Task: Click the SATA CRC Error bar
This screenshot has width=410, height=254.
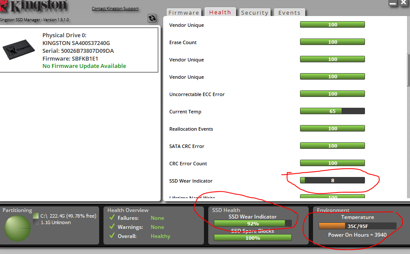Action: [x=333, y=145]
